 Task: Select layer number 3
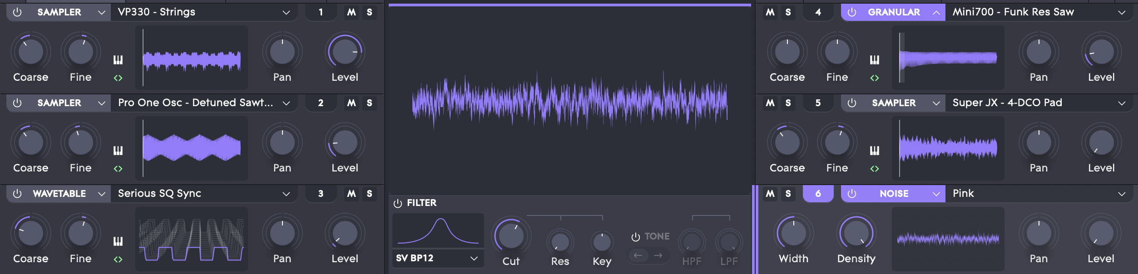(x=321, y=194)
